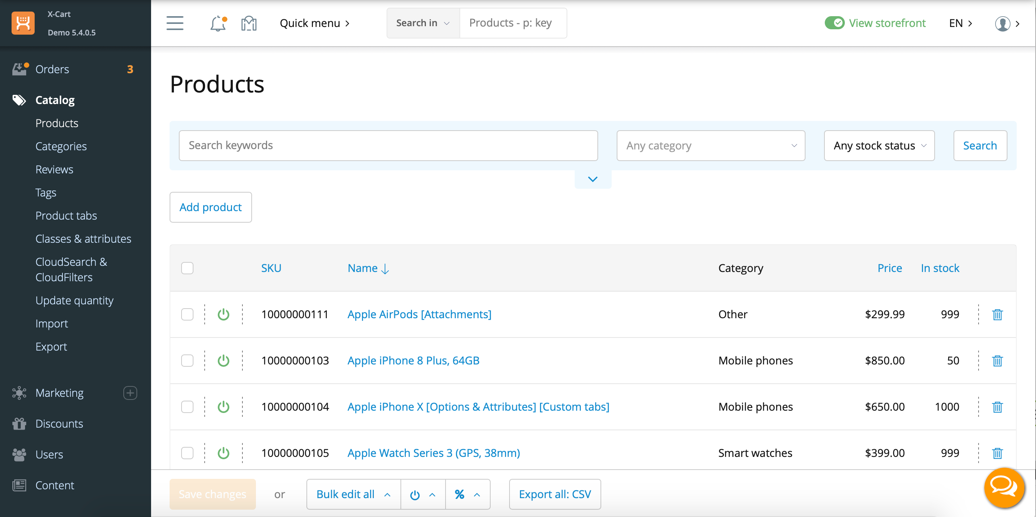Delete the Apple AirPods product row
This screenshot has width=1036, height=517.
(997, 314)
